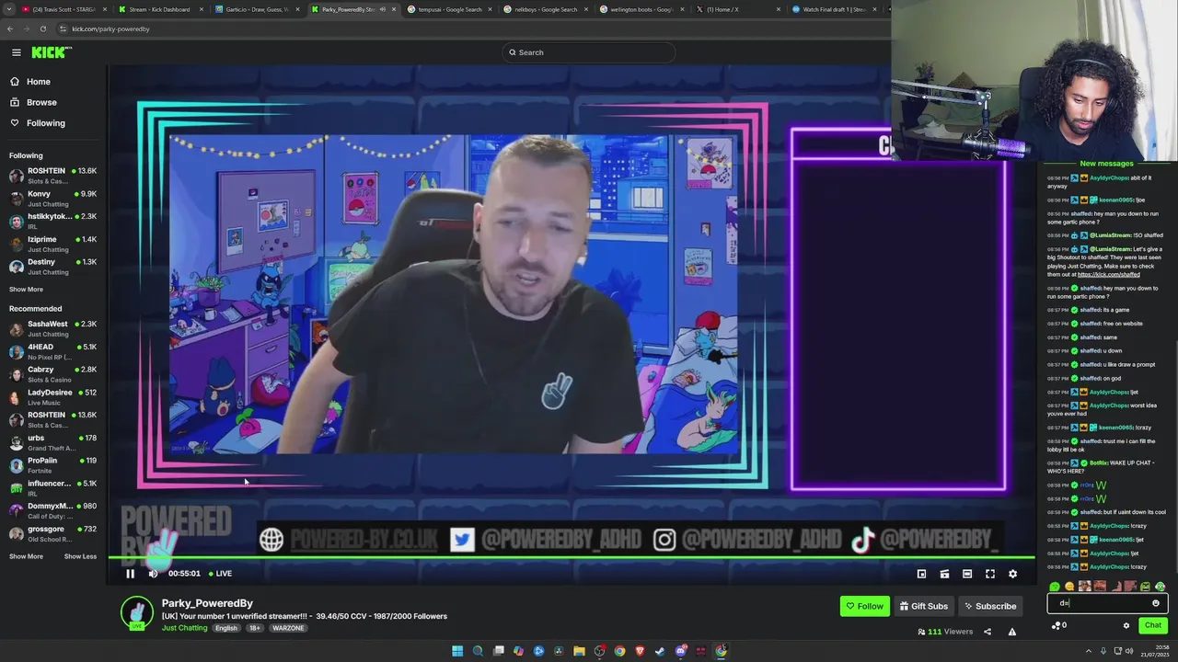Click the Kick logo

(x=51, y=52)
